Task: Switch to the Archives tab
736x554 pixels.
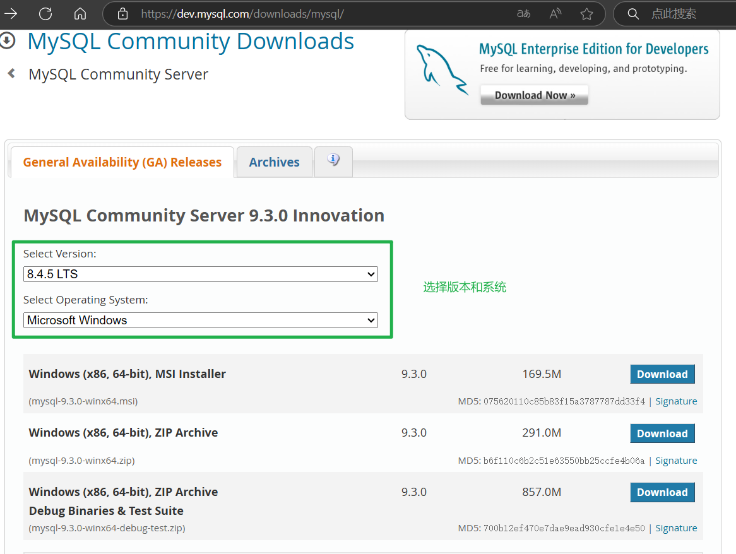Action: coord(274,162)
